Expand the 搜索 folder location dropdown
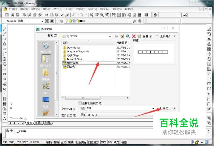This screenshot has width=214, height=146. (x=110, y=37)
